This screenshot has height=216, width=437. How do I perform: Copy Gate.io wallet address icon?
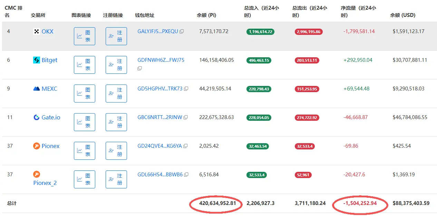(186, 117)
